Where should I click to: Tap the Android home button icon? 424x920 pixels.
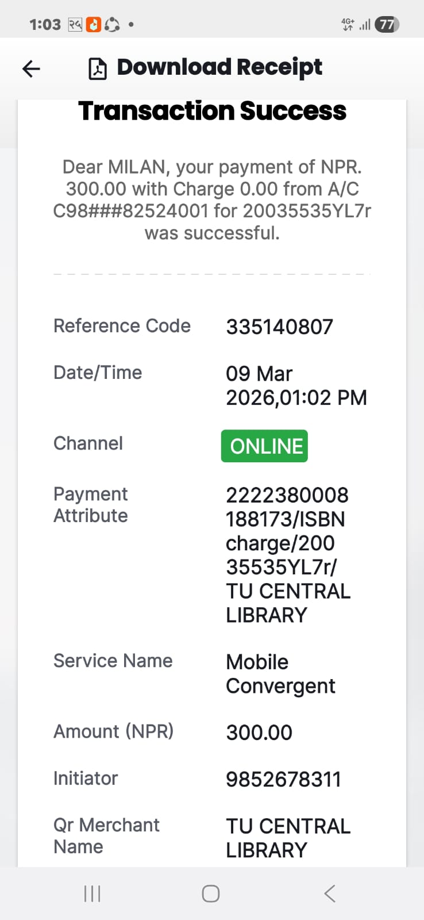pos(211,894)
